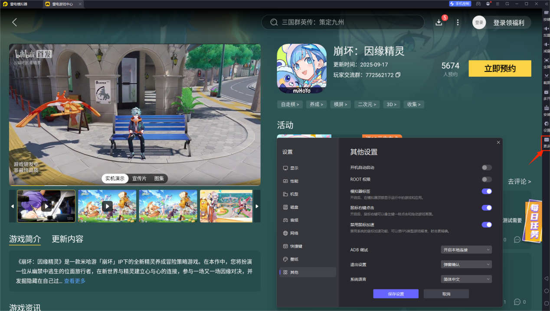Click the 保存设置 button
The width and height of the screenshot is (550, 311).
point(396,294)
